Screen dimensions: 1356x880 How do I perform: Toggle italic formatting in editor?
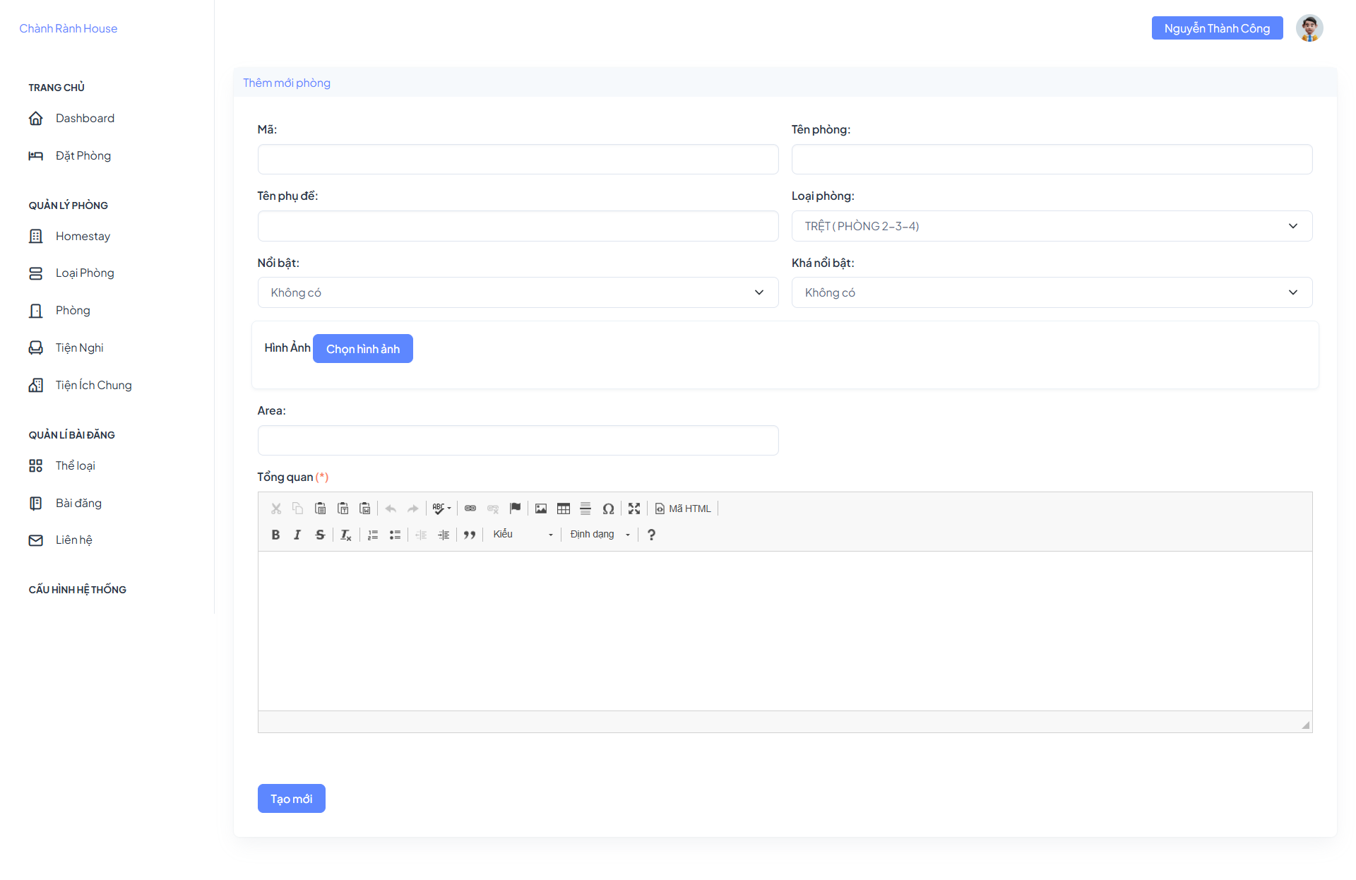tap(297, 535)
